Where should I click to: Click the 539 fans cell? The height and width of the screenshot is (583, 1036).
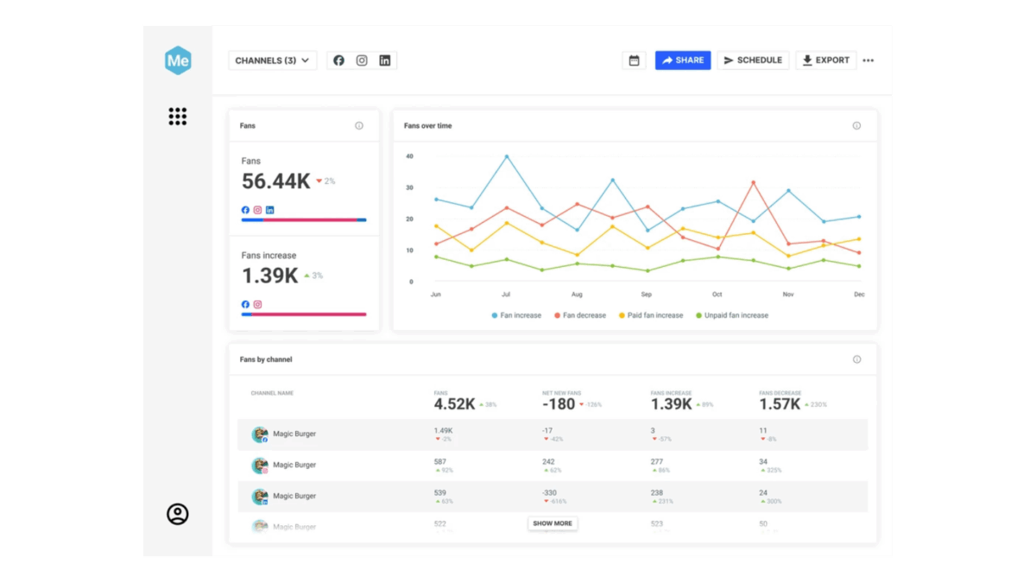click(x=439, y=492)
